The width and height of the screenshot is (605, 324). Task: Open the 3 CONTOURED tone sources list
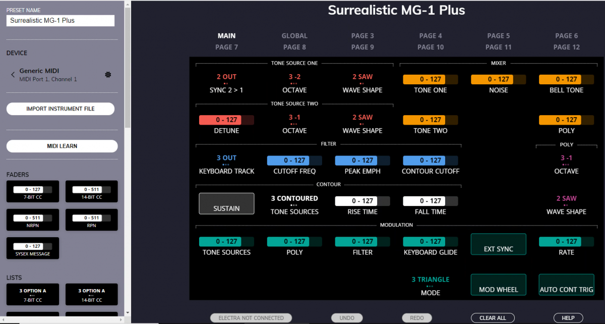pyautogui.click(x=294, y=205)
